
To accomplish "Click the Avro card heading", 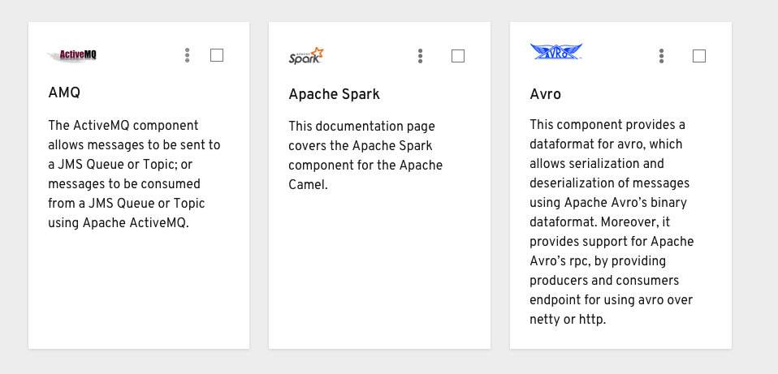I will pos(545,94).
